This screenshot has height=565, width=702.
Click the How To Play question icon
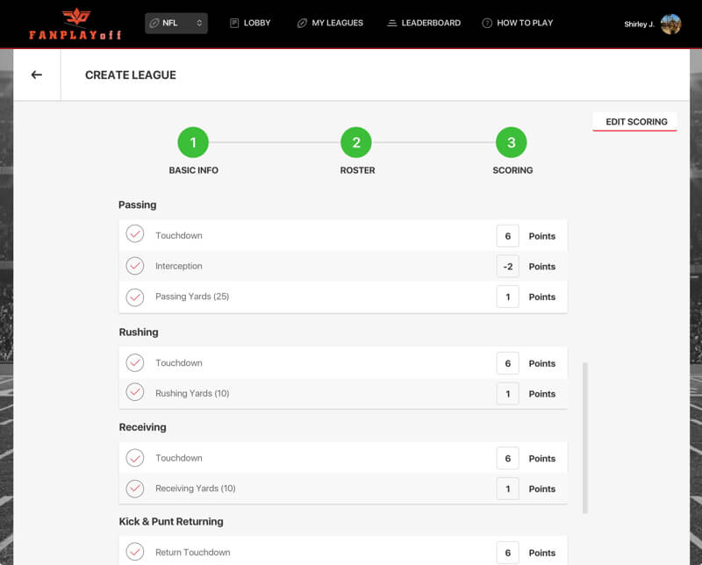coord(487,23)
